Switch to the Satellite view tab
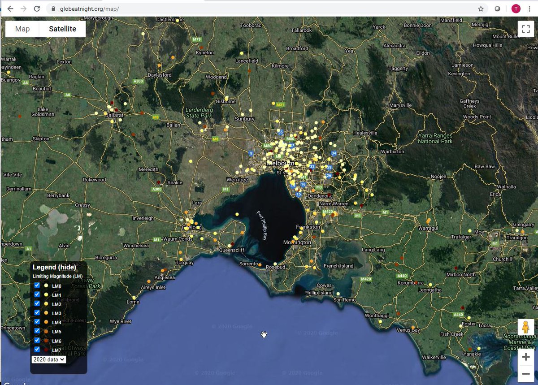This screenshot has width=538, height=385. click(62, 29)
